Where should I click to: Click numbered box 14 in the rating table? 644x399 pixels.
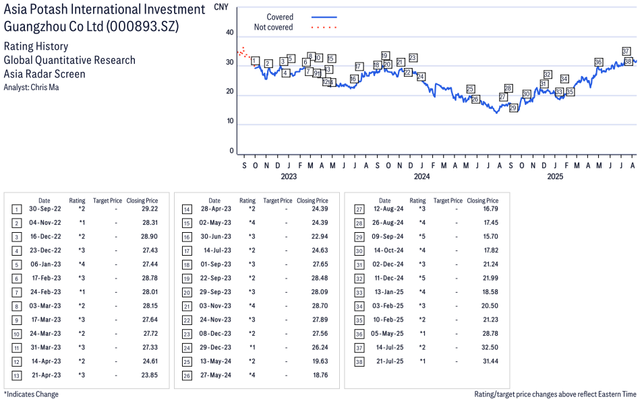coord(187,209)
